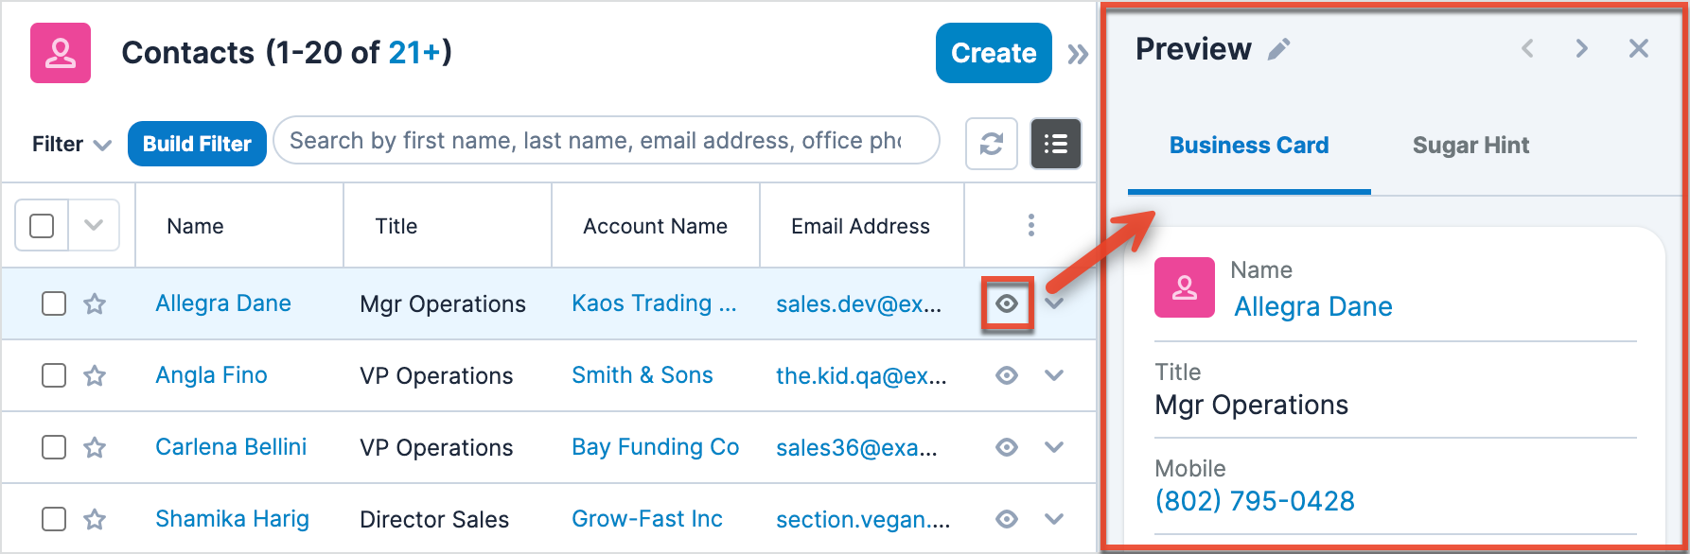
Task: Click the contacts search field
Action: click(x=606, y=141)
